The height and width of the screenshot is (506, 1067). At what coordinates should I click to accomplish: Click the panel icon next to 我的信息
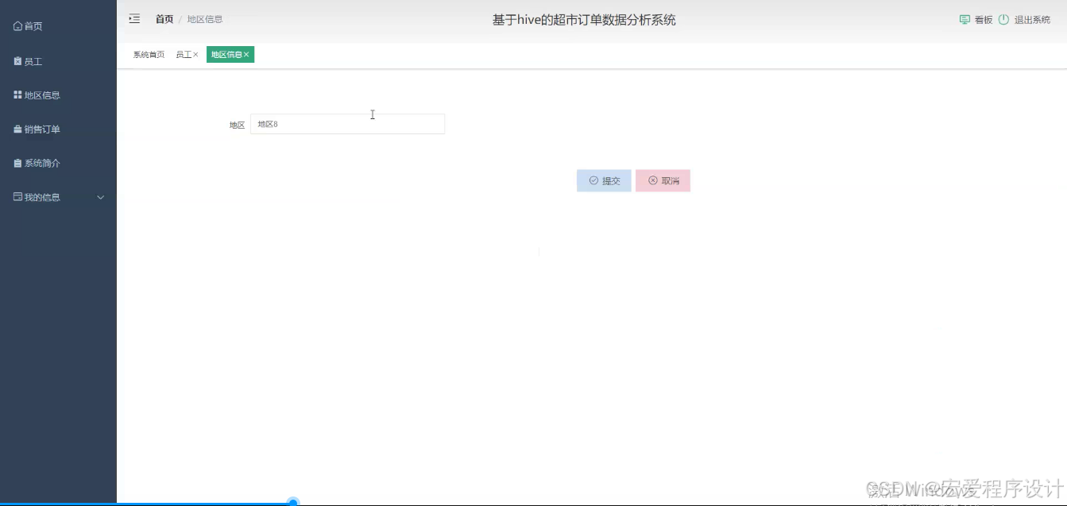[17, 196]
